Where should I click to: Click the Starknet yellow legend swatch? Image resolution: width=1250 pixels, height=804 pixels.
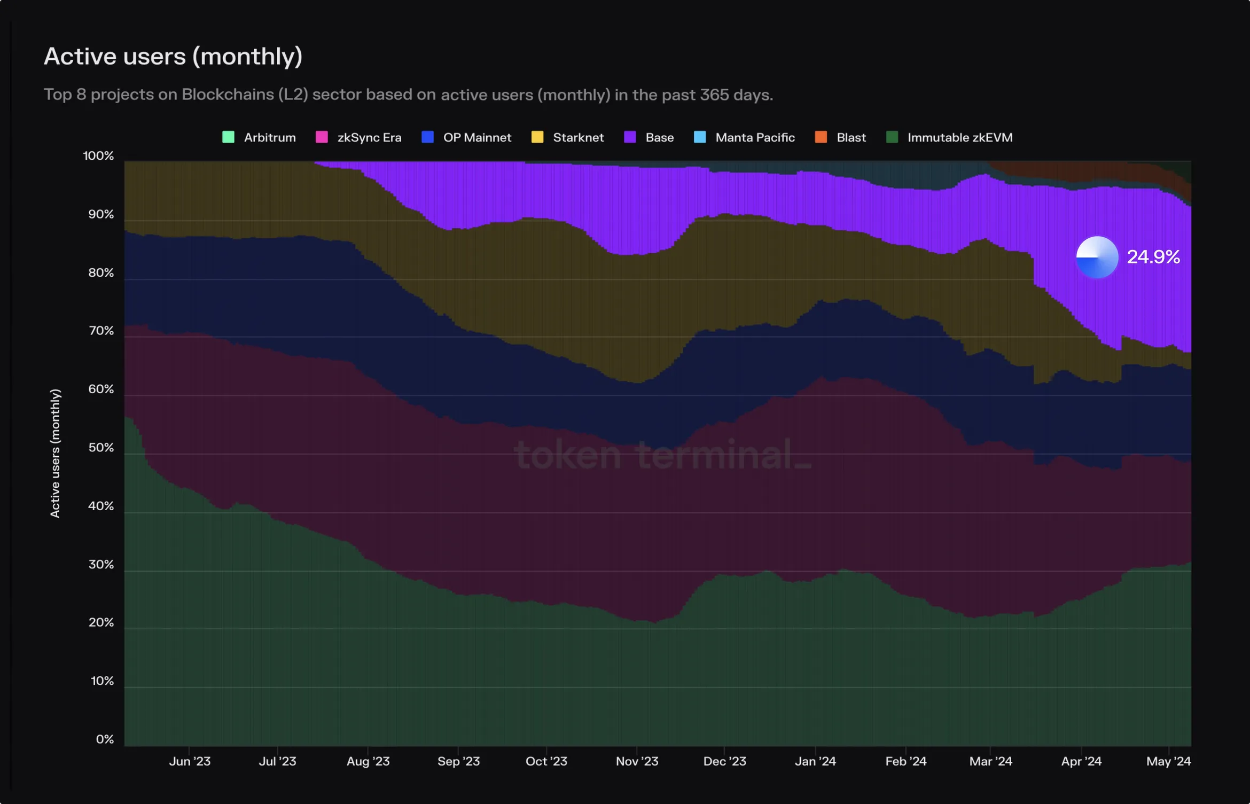(x=537, y=137)
